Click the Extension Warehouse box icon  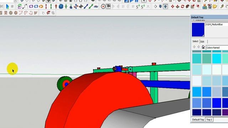point(210,6)
